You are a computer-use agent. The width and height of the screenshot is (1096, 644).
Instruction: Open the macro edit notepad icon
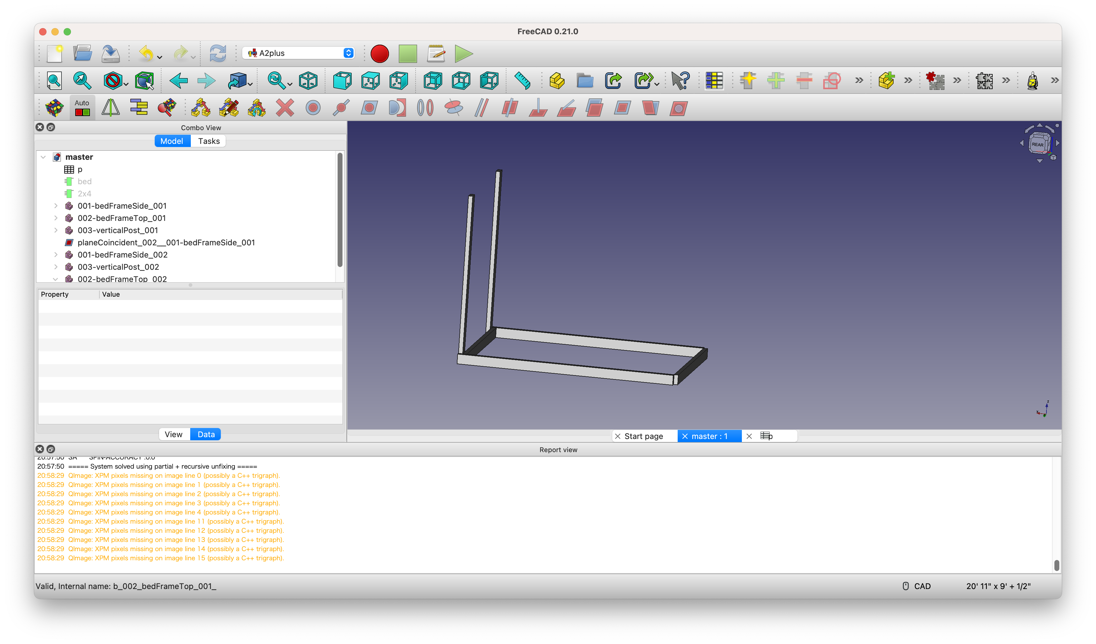point(436,54)
